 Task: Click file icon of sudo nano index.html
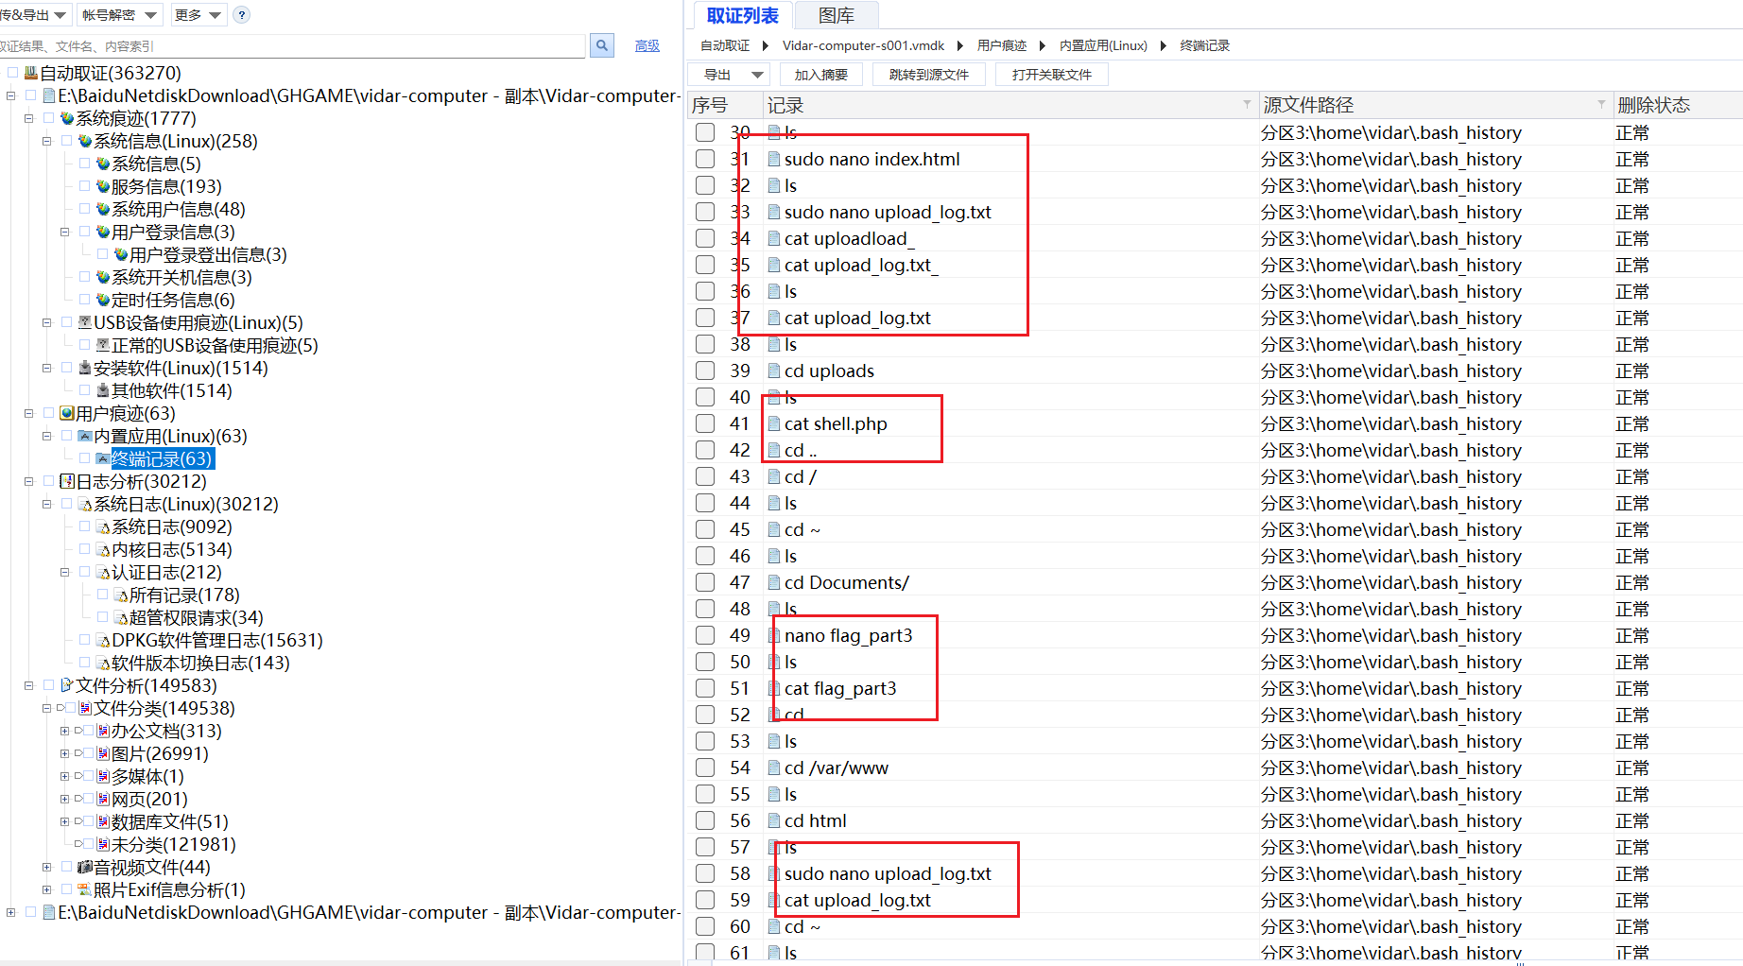[774, 159]
